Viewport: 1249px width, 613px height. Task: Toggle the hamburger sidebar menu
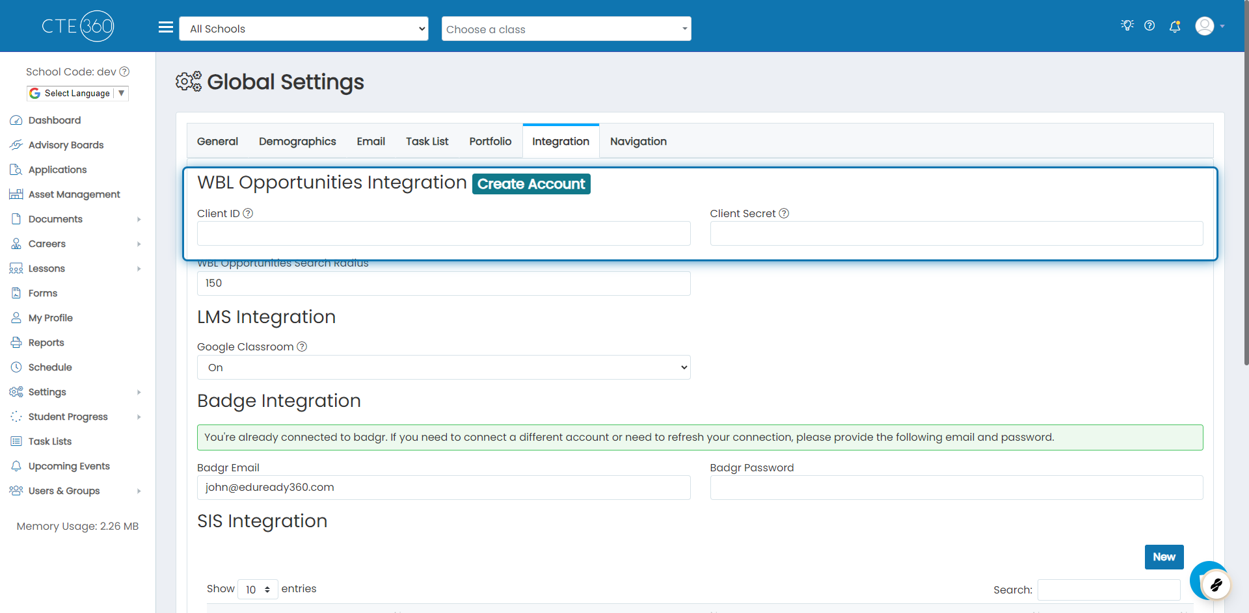[x=166, y=27]
